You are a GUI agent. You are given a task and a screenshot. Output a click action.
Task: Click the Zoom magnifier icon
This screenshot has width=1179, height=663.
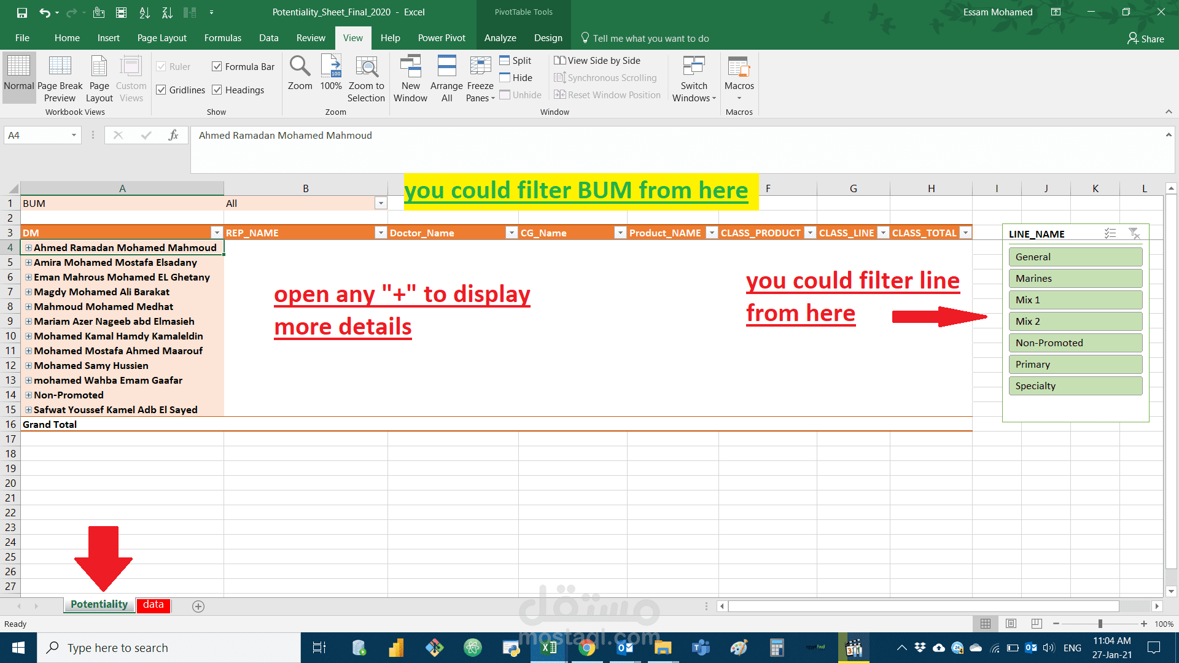click(x=300, y=66)
